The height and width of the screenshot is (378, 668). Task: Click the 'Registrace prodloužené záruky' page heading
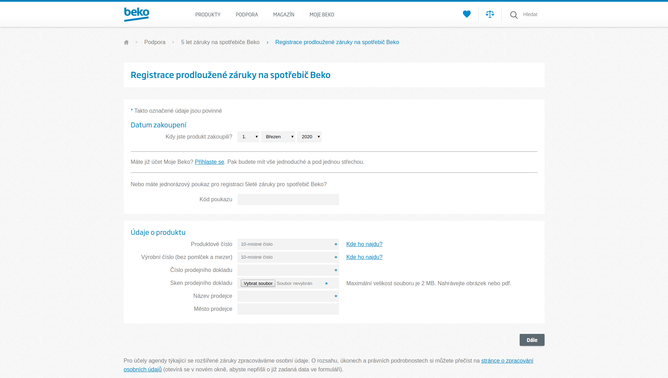pos(230,75)
